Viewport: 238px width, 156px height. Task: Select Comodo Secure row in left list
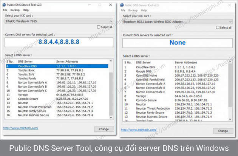tap(57, 99)
